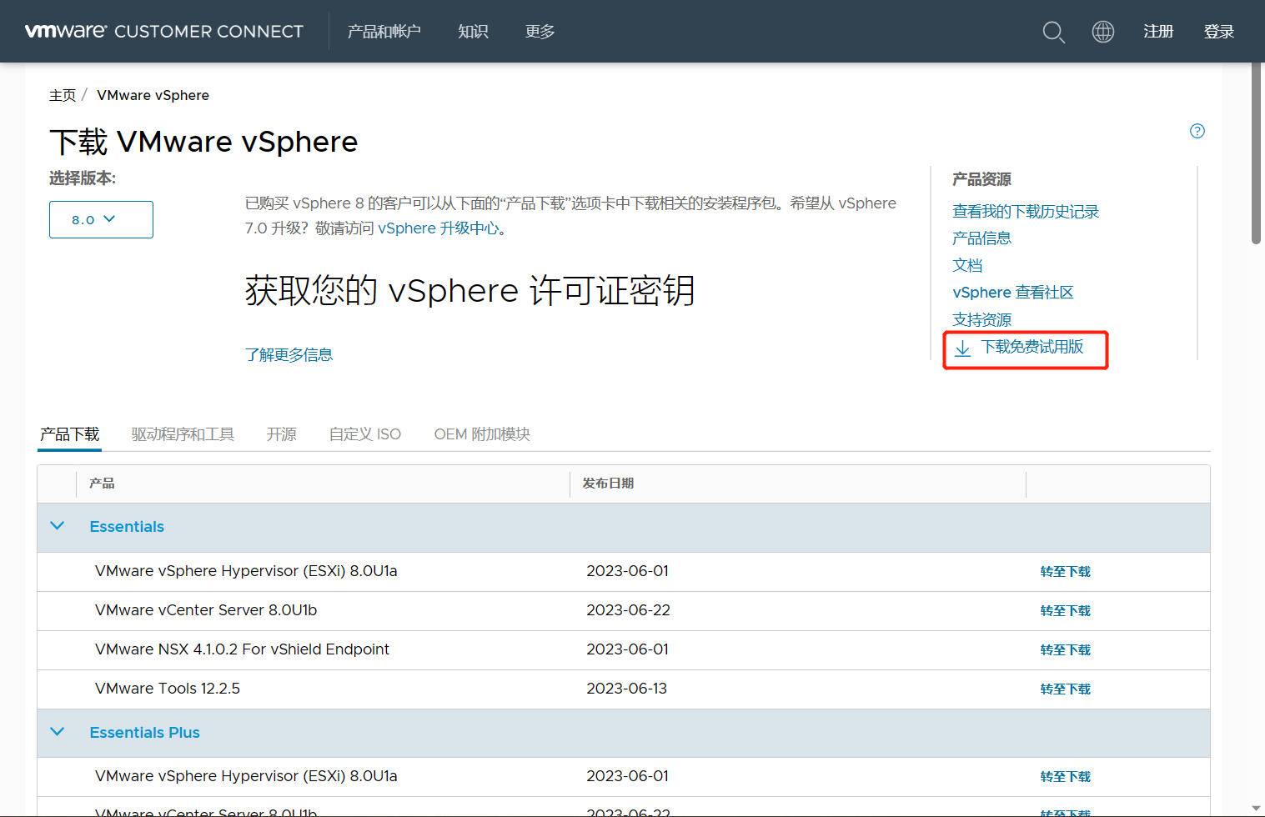This screenshot has width=1265, height=817.
Task: Go to 主页 breadcrumb
Action: tap(63, 95)
